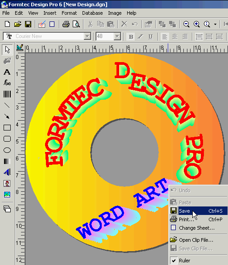Align text left
Viewport: 228px width, 265px height.
click(165, 37)
